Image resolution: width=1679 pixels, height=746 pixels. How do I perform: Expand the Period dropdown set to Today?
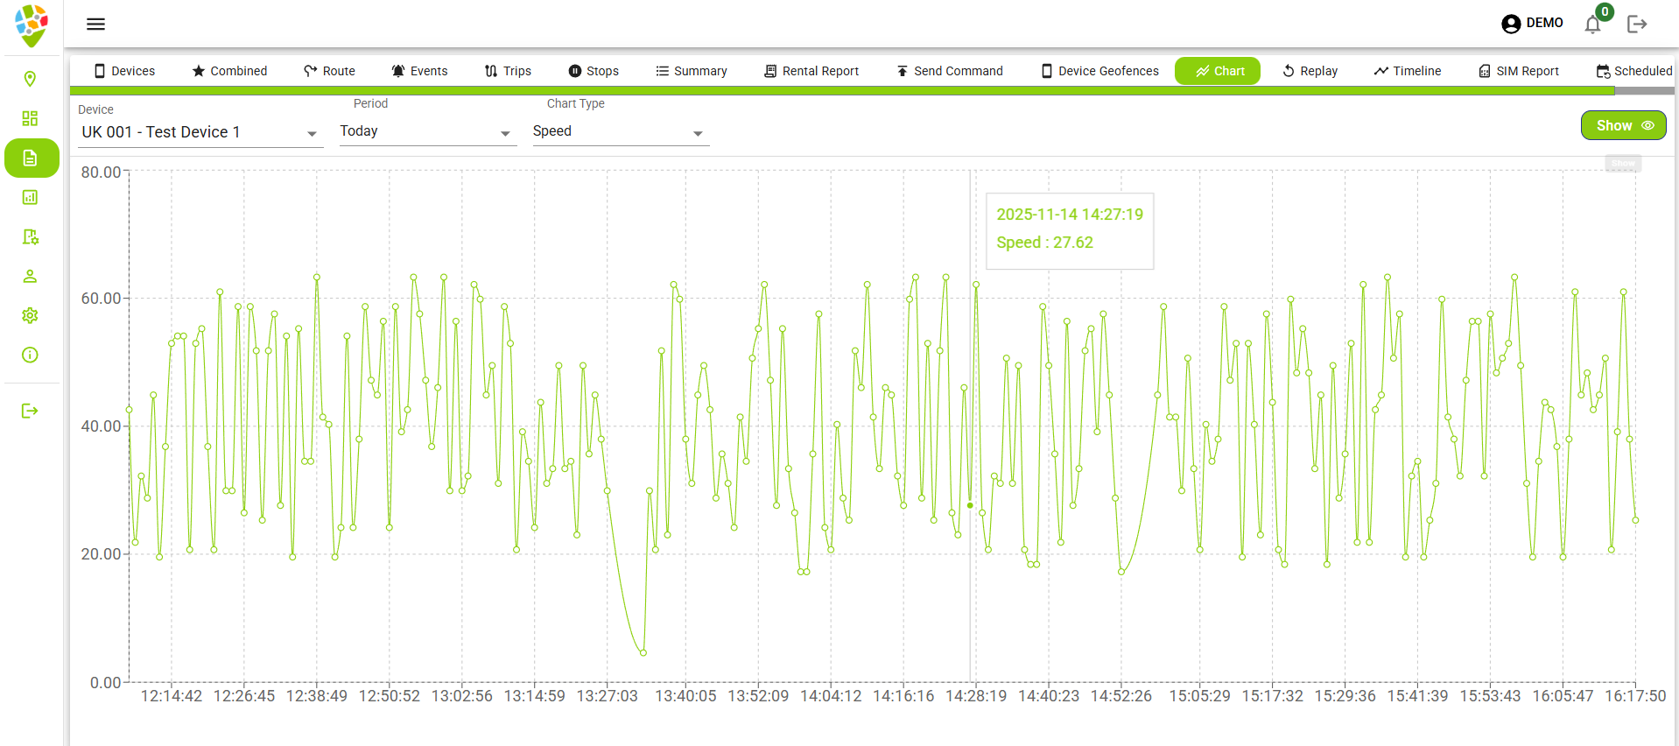pos(427,132)
